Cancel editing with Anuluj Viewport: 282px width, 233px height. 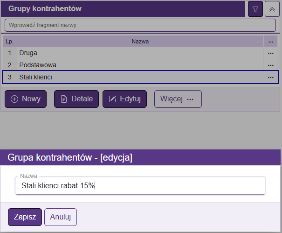click(x=61, y=217)
